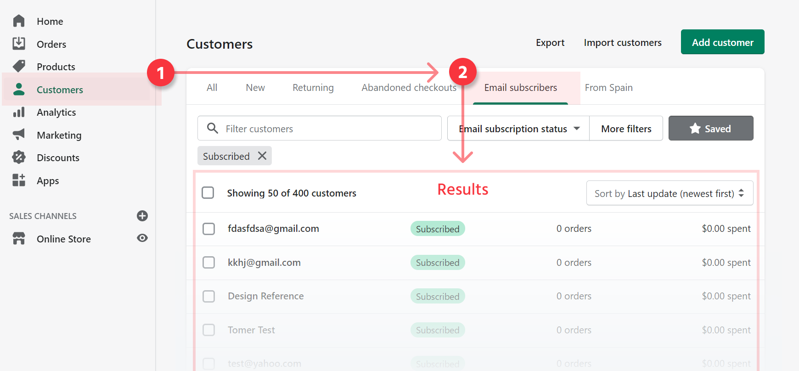799x371 pixels.
Task: Click the Home house icon in sidebar
Action: click(19, 21)
